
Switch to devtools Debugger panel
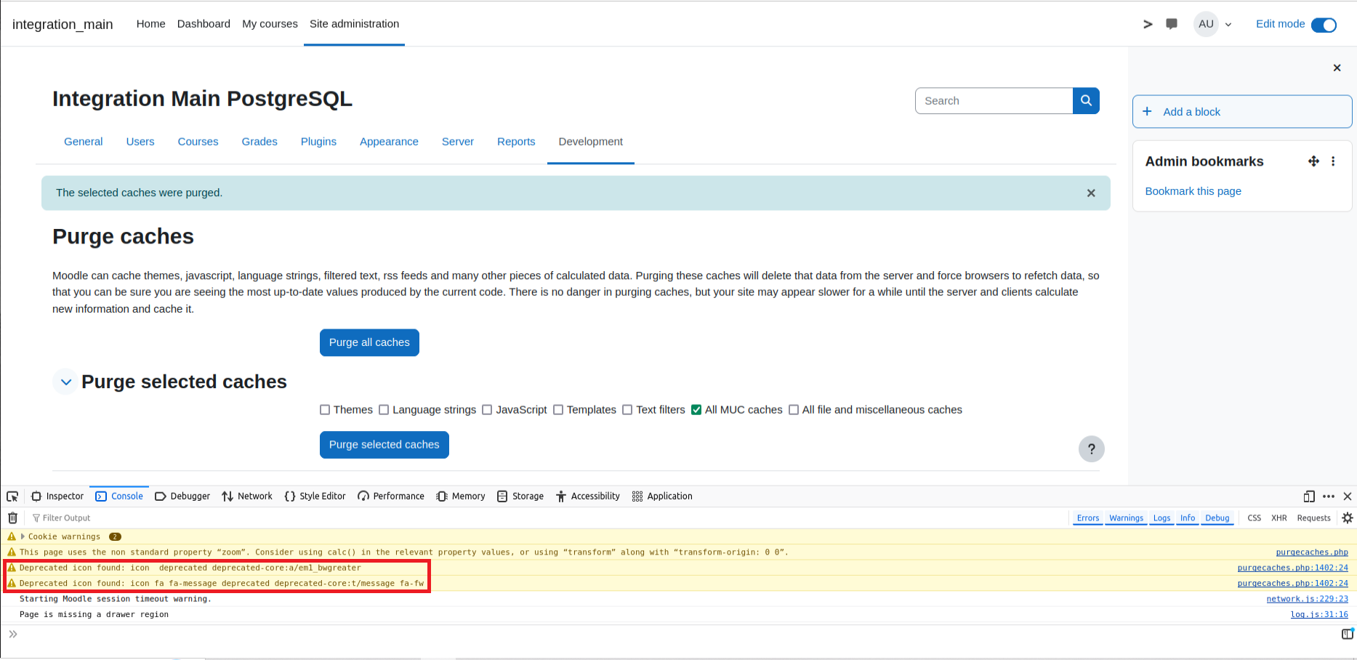(x=182, y=496)
